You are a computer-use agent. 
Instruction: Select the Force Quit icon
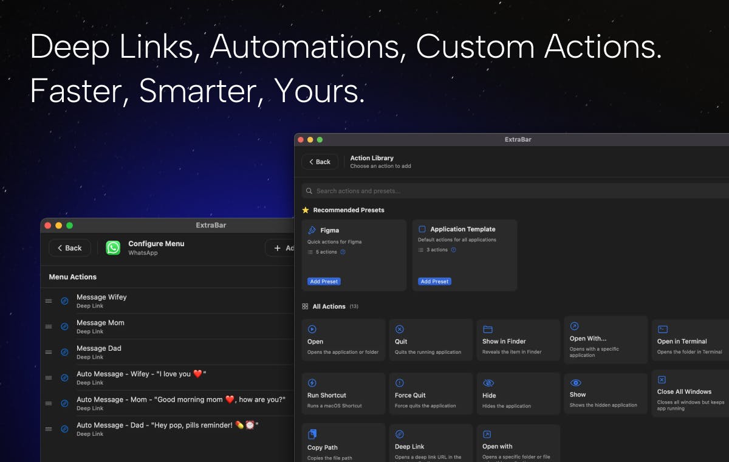(x=400, y=382)
